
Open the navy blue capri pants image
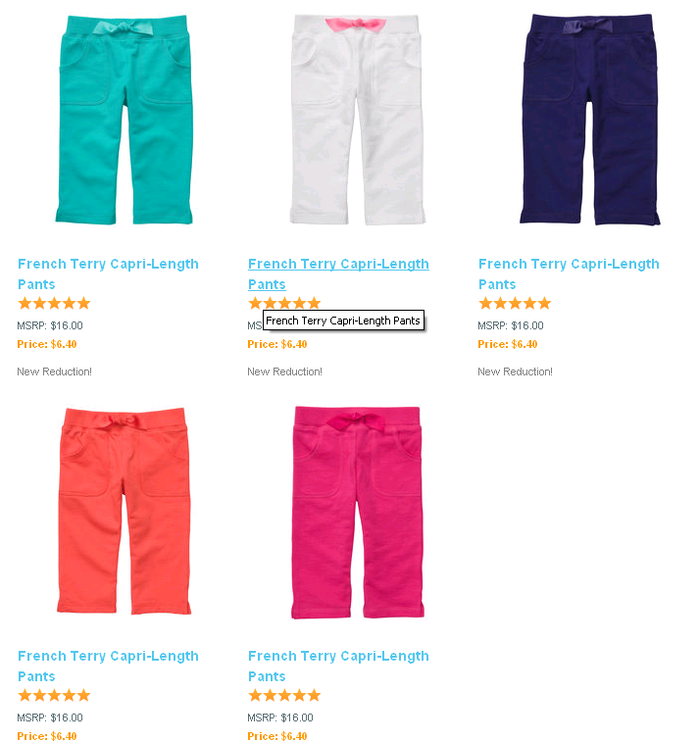(589, 120)
